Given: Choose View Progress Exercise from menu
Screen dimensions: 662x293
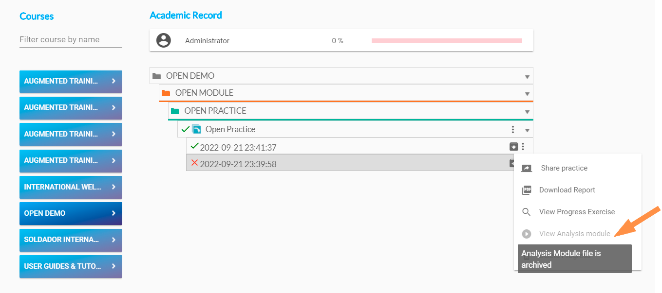Looking at the screenshot, I should [x=577, y=212].
